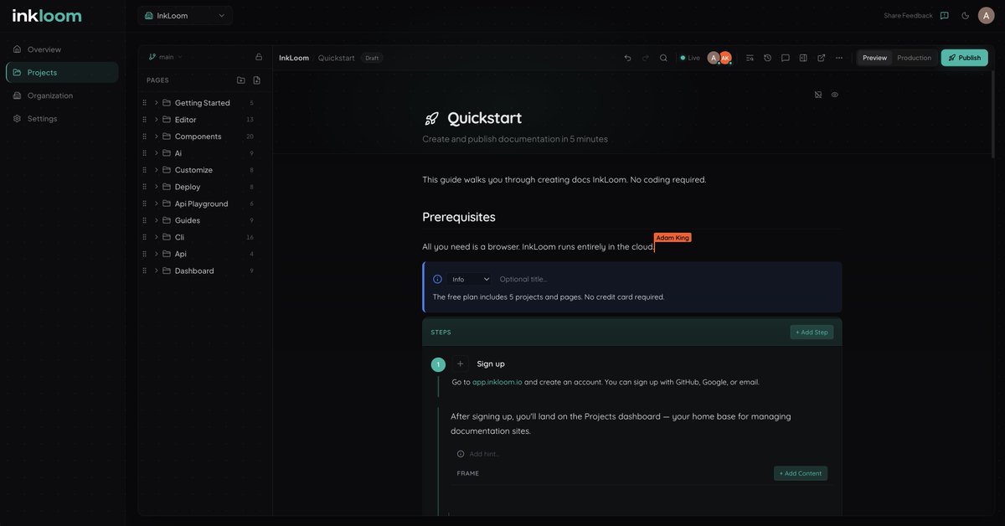Open the app.inkloom.io link
Screen dimensions: 1005x526
pos(497,382)
